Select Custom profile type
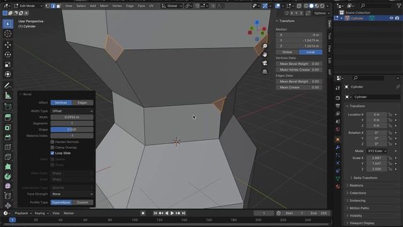This screenshot has width=403, height=227. click(82, 202)
